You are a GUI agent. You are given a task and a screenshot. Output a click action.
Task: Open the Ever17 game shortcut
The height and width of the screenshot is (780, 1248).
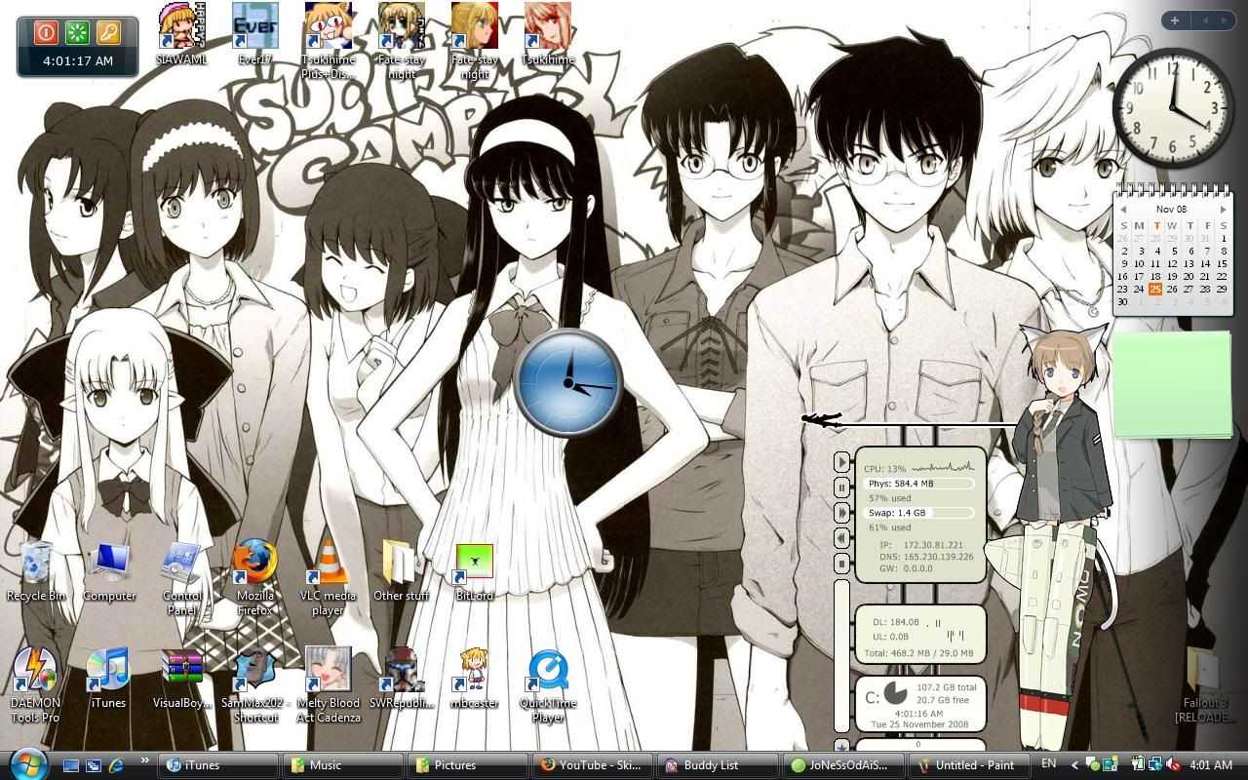point(255,26)
